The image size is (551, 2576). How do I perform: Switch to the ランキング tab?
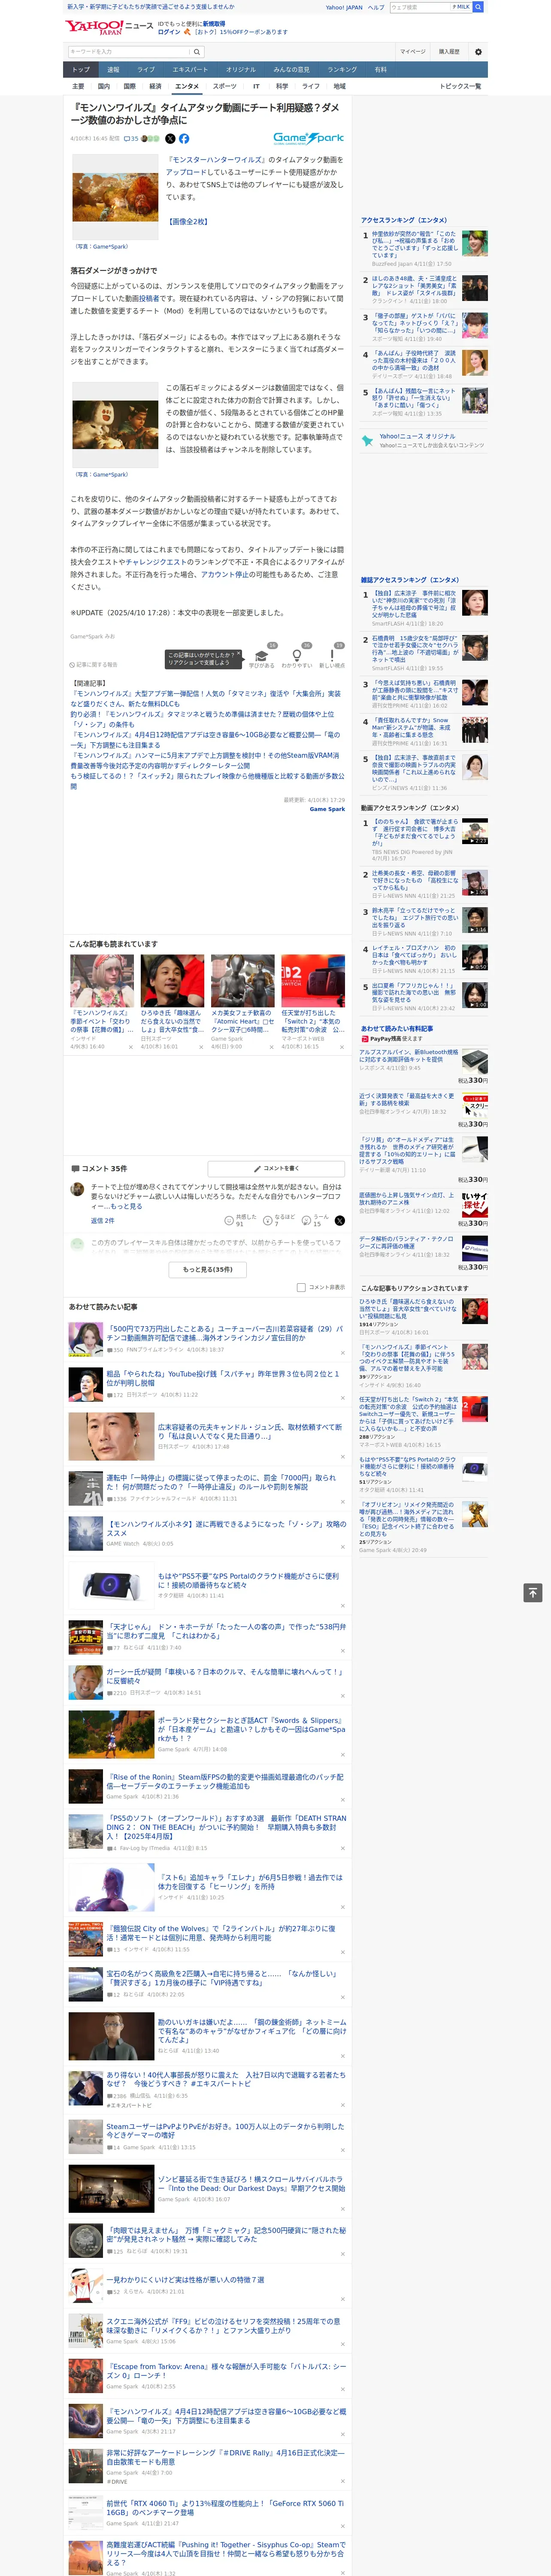[x=342, y=70]
